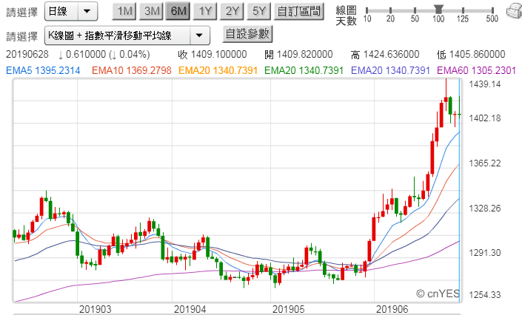Click the date 20190628 text
The image size is (522, 315).
(27, 54)
